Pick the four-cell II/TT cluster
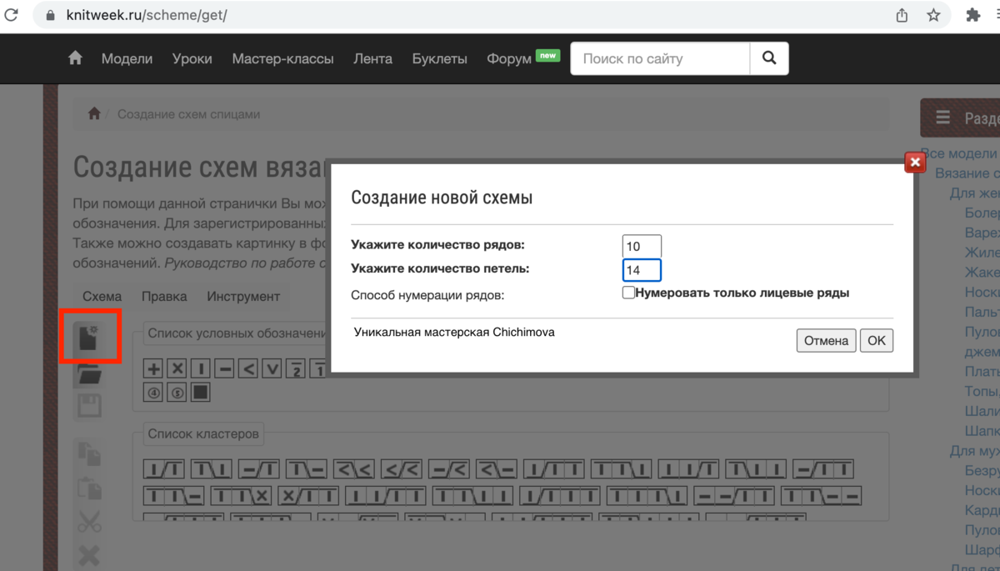Viewport: 1000px width, 571px height. (386, 496)
